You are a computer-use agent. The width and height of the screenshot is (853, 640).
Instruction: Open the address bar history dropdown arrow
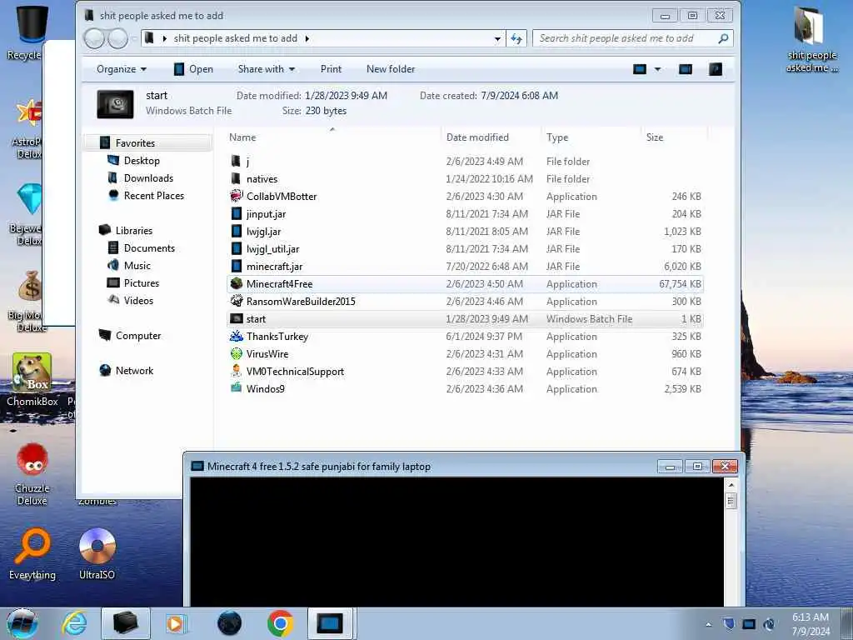[x=497, y=38]
